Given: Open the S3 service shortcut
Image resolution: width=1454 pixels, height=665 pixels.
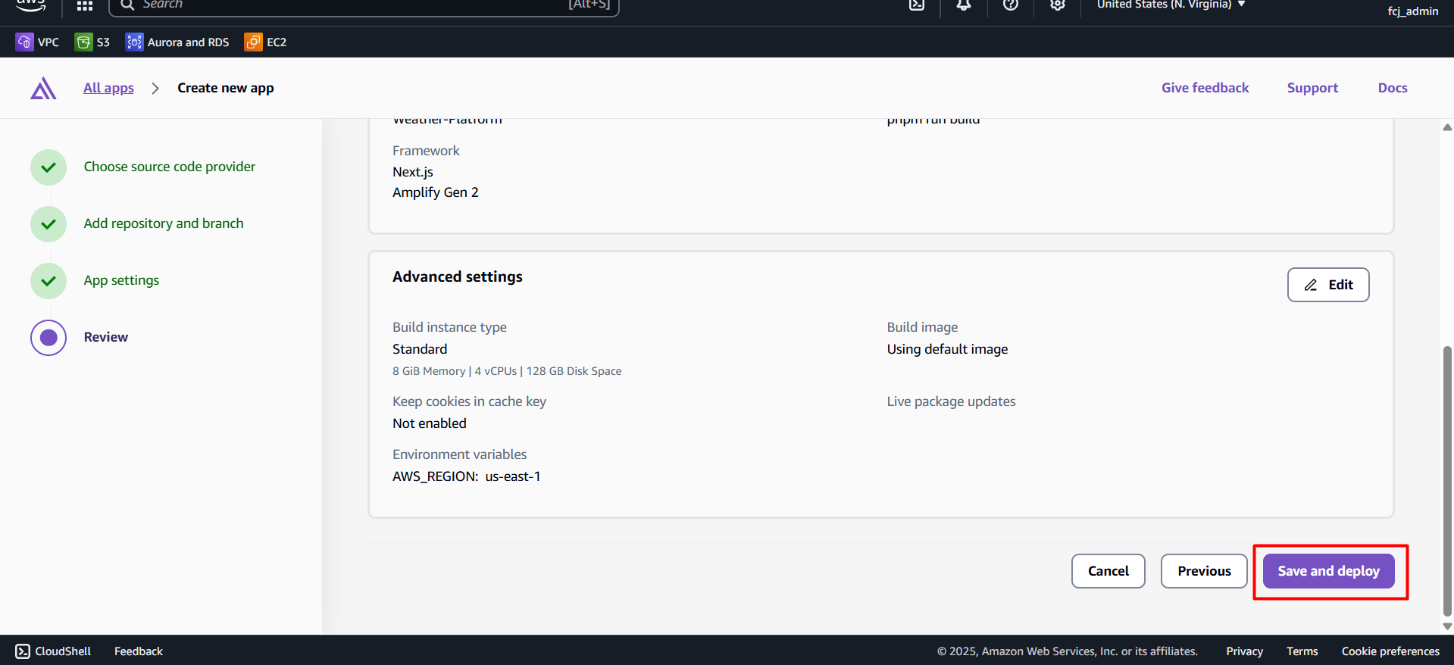Looking at the screenshot, I should (92, 42).
